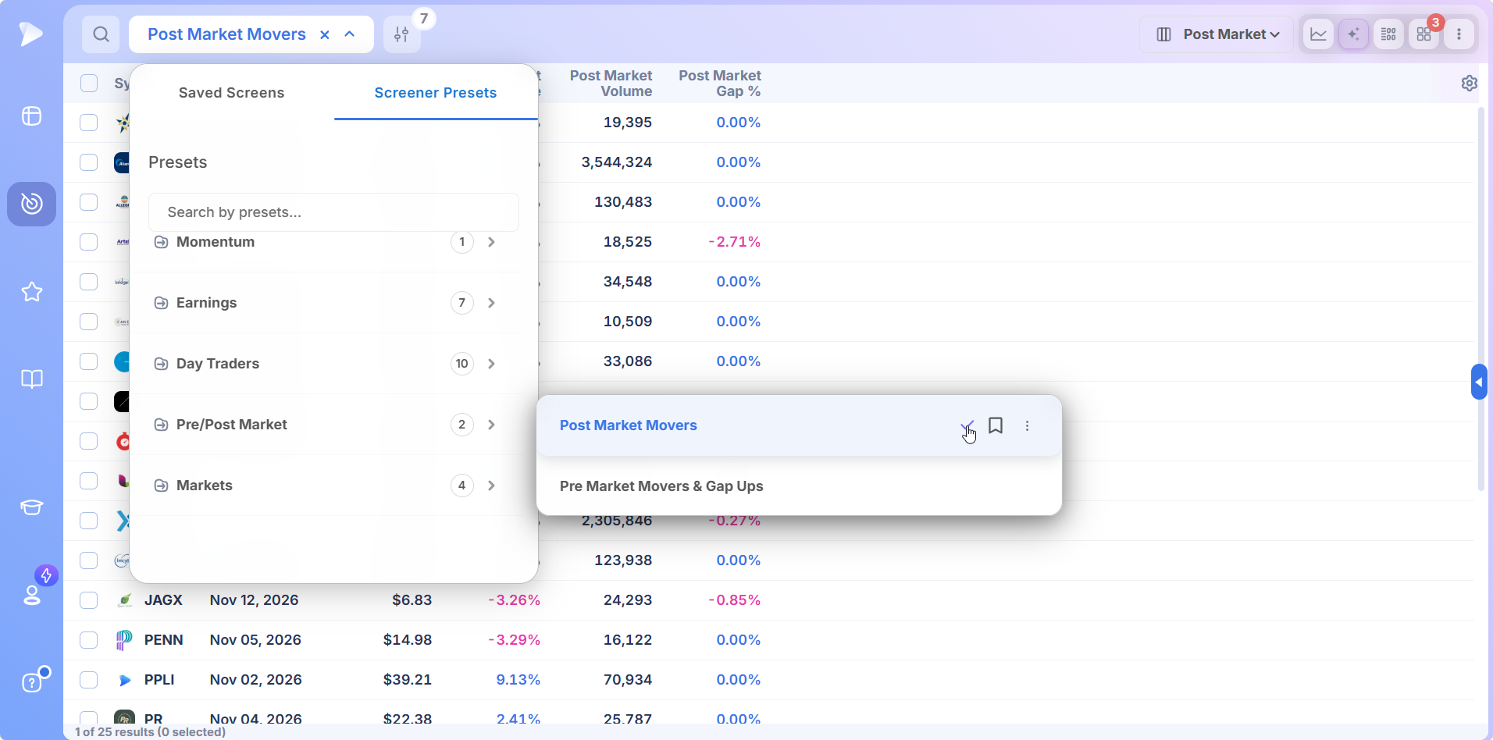
Task: Open the help question mark icon
Action: click(31, 682)
